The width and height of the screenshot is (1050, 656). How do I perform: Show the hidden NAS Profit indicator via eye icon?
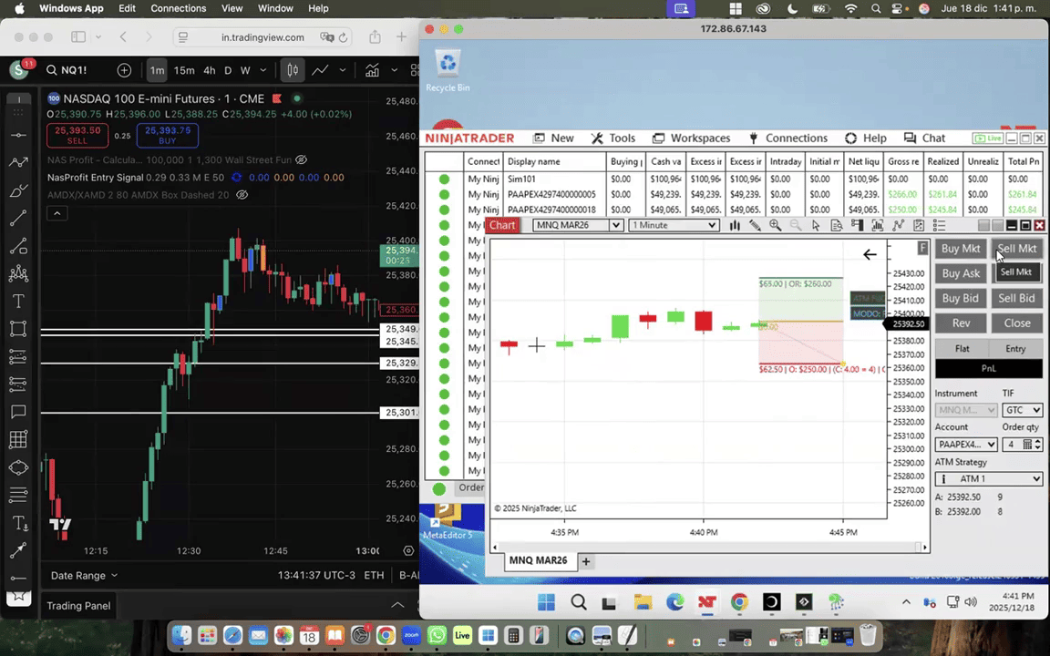(302, 160)
